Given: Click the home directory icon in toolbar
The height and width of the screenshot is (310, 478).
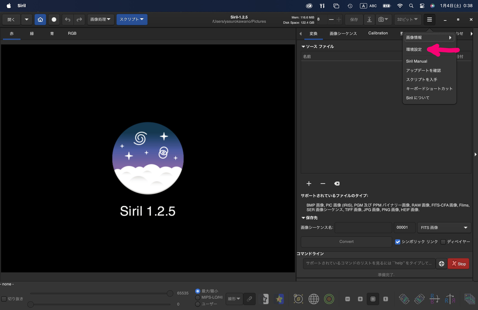Looking at the screenshot, I should click(40, 19).
